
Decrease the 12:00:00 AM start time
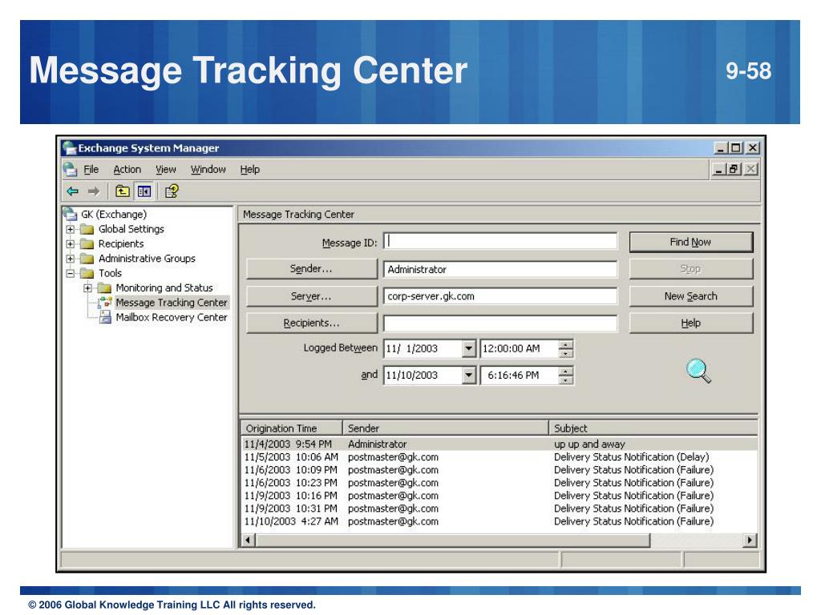pos(565,353)
